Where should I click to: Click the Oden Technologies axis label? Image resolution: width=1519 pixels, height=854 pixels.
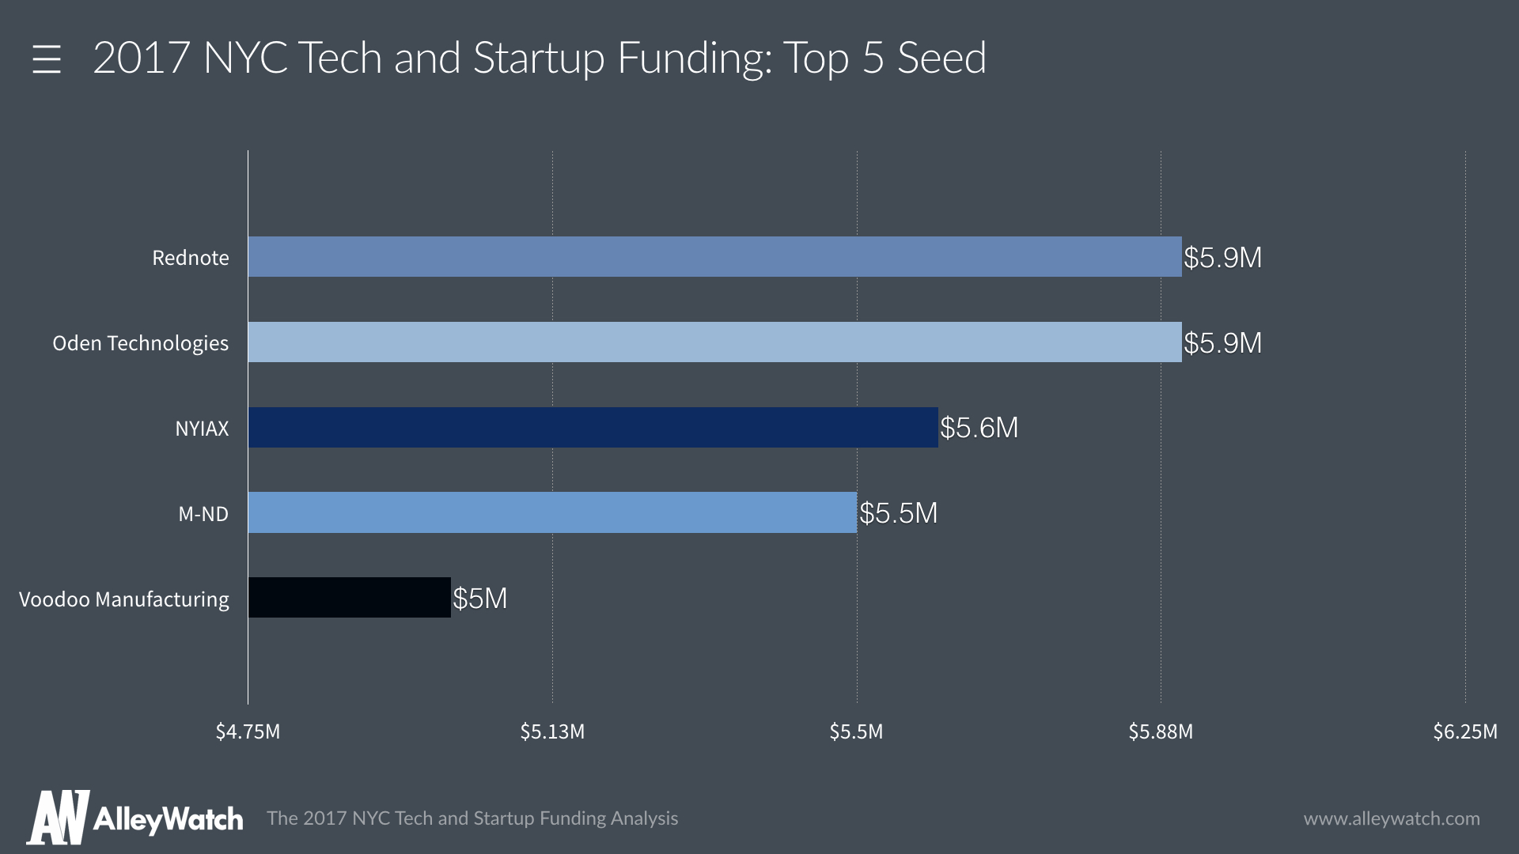tap(141, 343)
